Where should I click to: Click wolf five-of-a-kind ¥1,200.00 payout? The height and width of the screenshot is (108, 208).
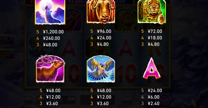coord(53,32)
